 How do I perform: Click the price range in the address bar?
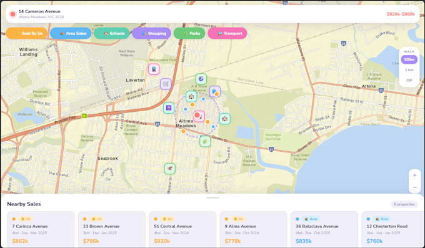[x=401, y=14]
